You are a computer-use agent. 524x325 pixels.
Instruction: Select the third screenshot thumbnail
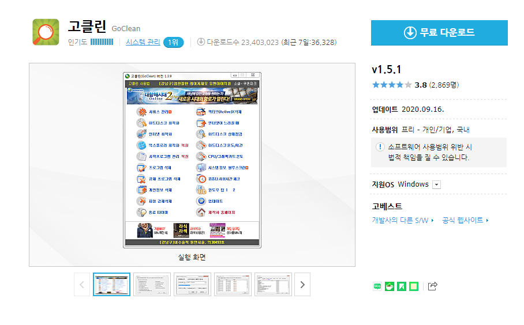coord(193,284)
